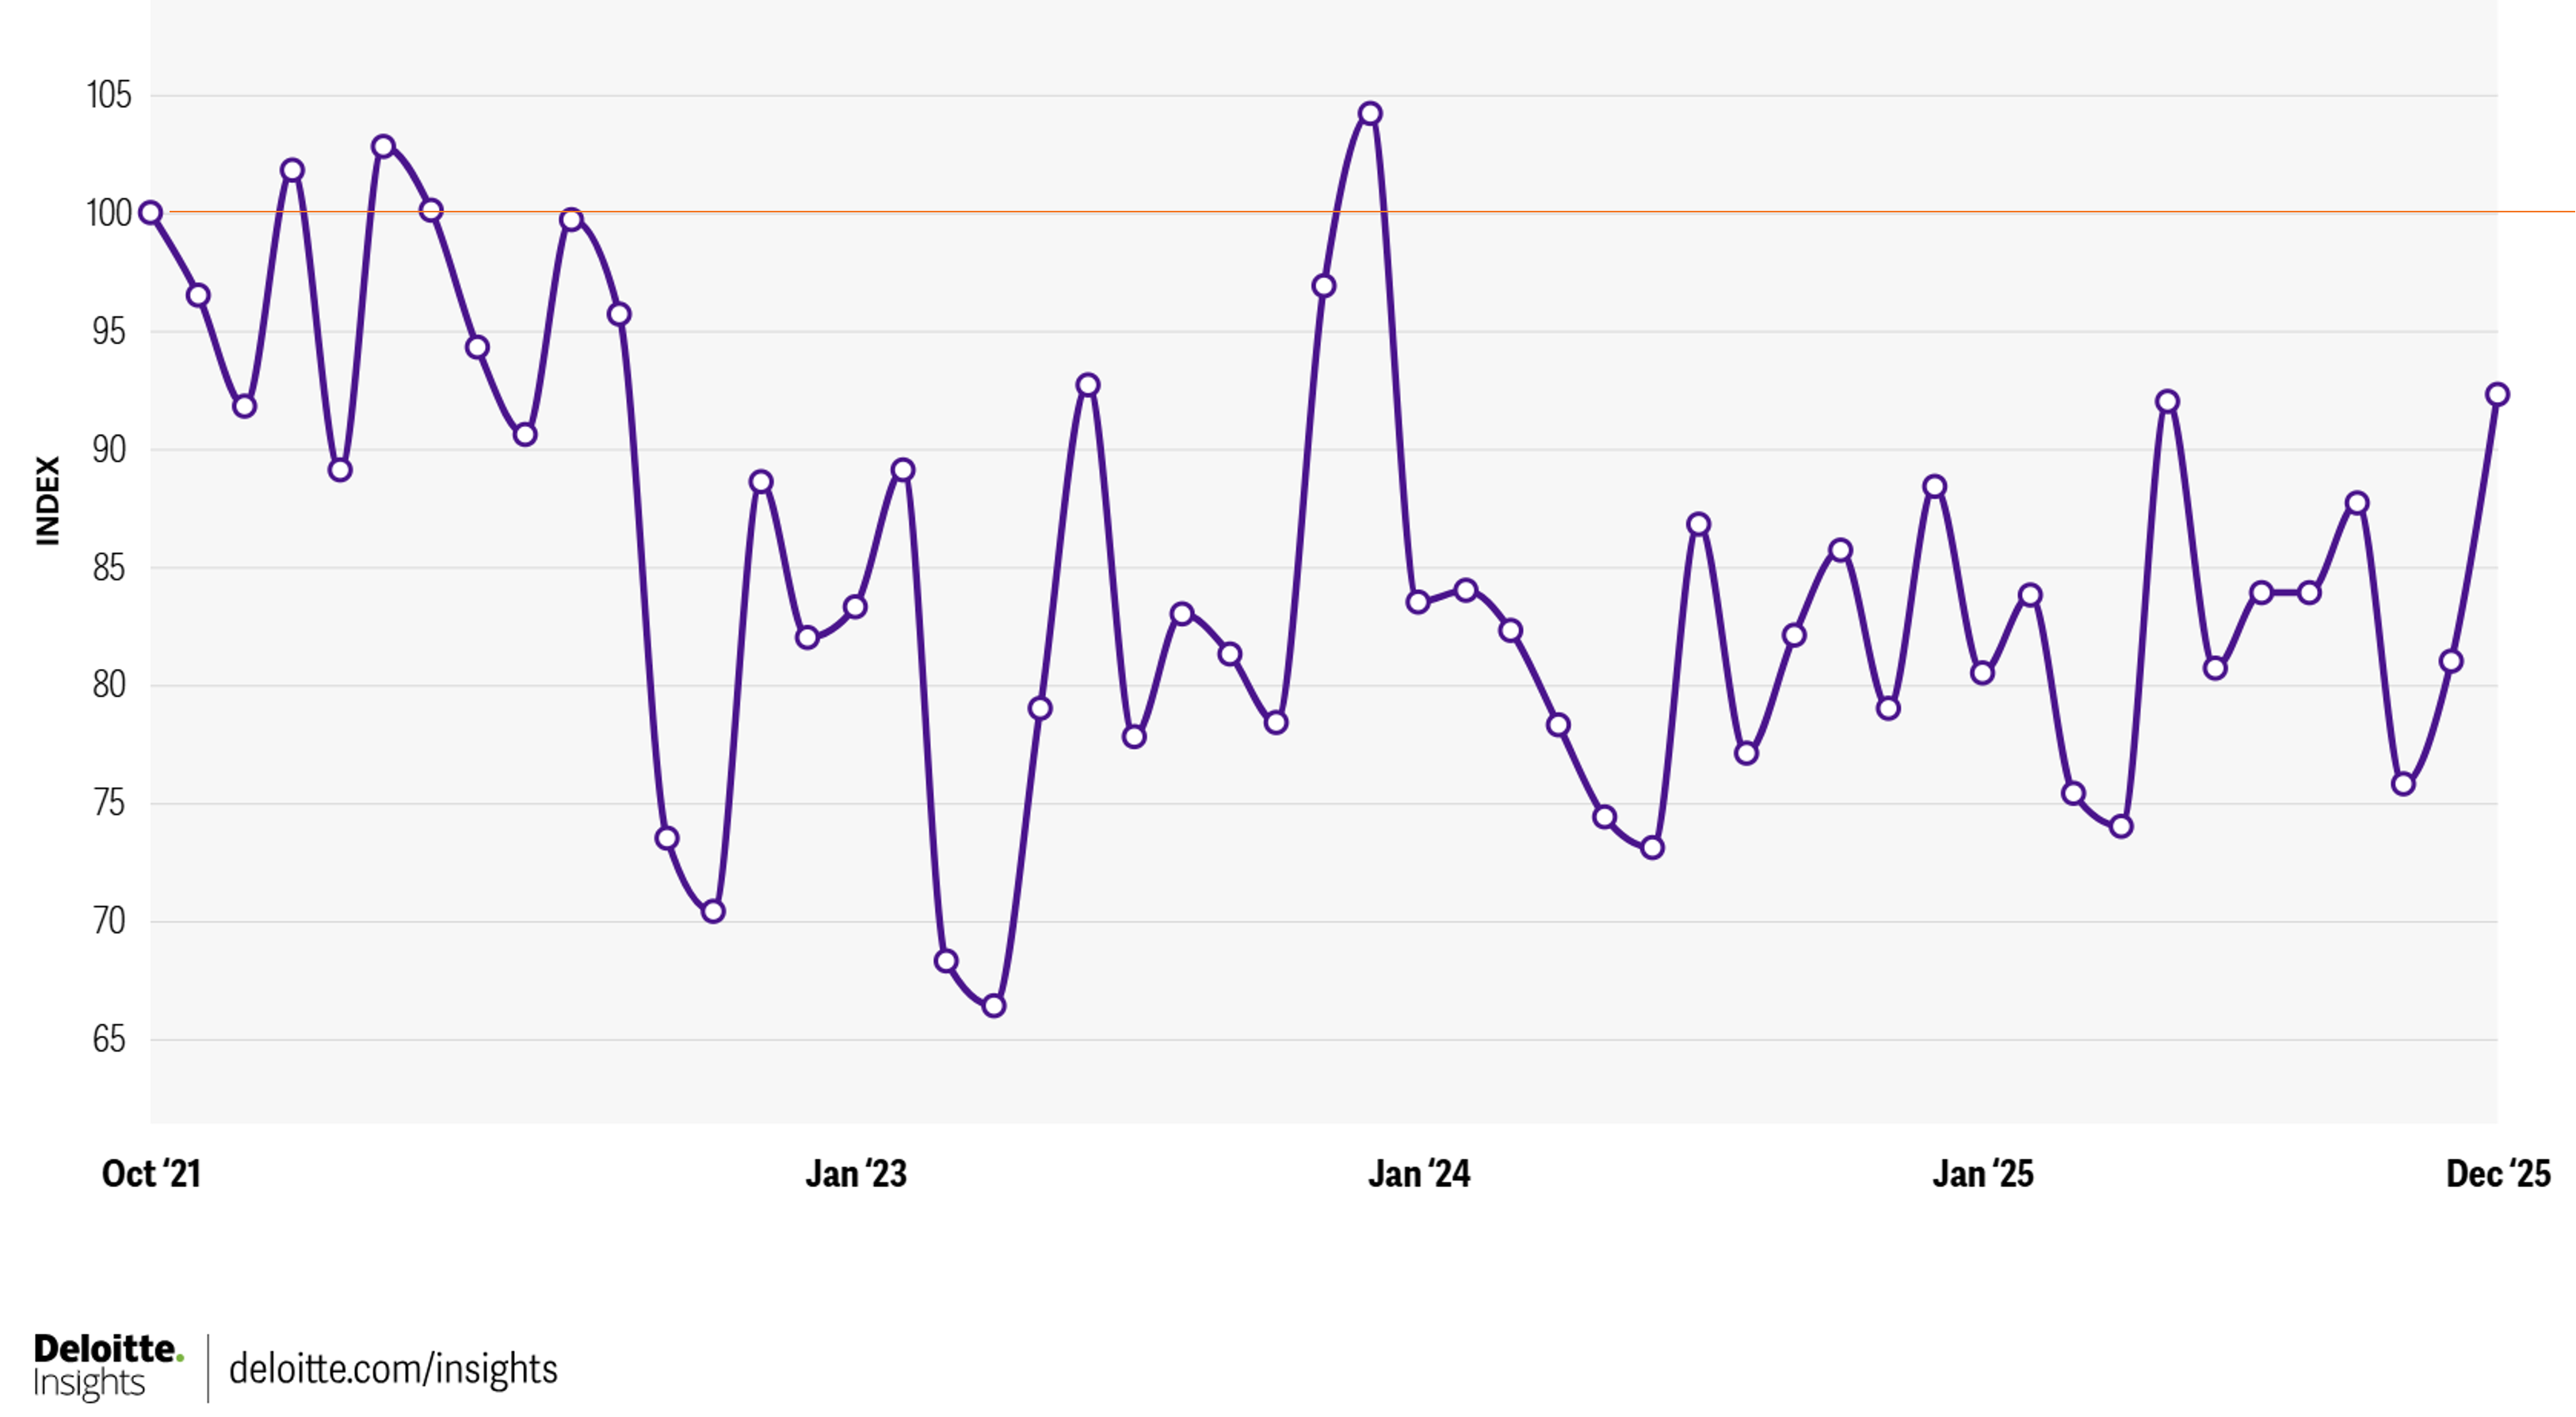
Task: Click the 65 y-axis tick label
Action: click(x=109, y=1040)
